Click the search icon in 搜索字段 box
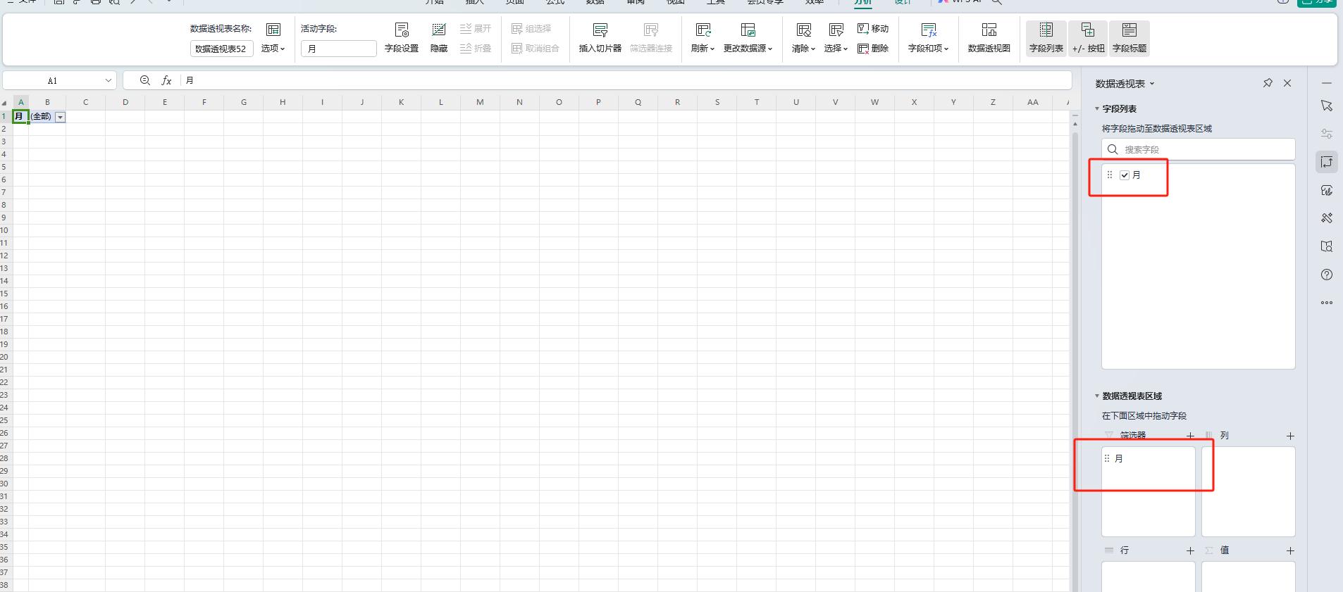The height and width of the screenshot is (592, 1343). tap(1113, 149)
